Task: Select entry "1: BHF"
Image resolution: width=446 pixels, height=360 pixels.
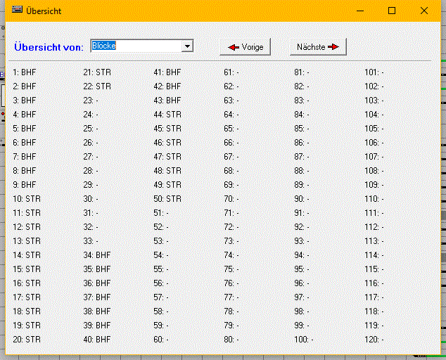Action: coord(24,72)
